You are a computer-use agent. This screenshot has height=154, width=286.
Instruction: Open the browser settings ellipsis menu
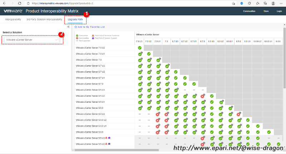coord(281,3)
